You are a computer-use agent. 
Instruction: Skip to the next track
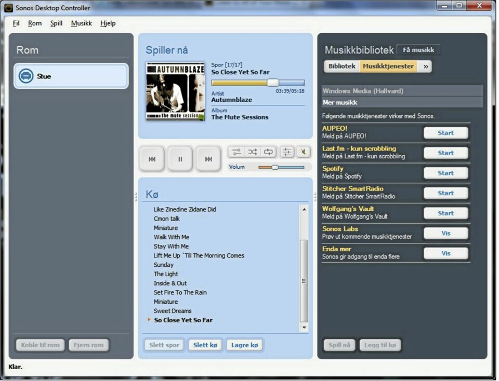coord(208,159)
